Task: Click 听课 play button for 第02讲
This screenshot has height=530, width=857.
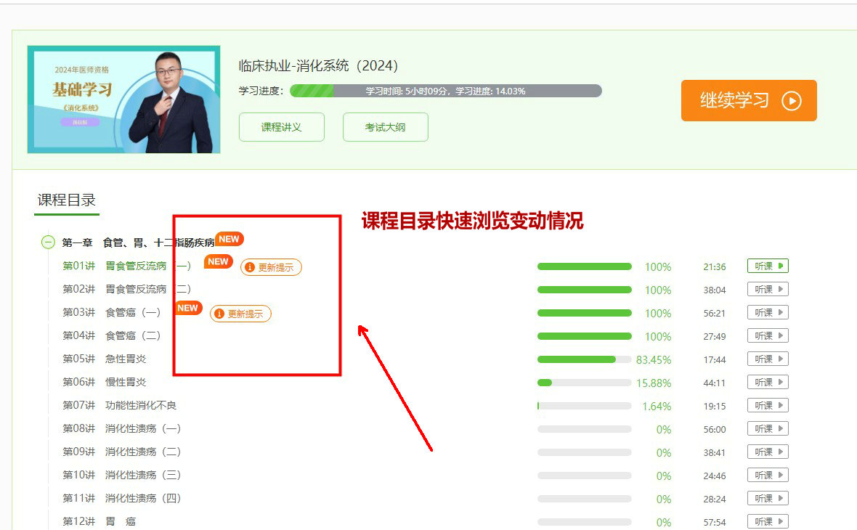Action: tap(768, 290)
